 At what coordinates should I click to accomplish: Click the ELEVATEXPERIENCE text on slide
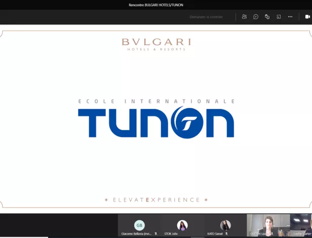(156, 200)
